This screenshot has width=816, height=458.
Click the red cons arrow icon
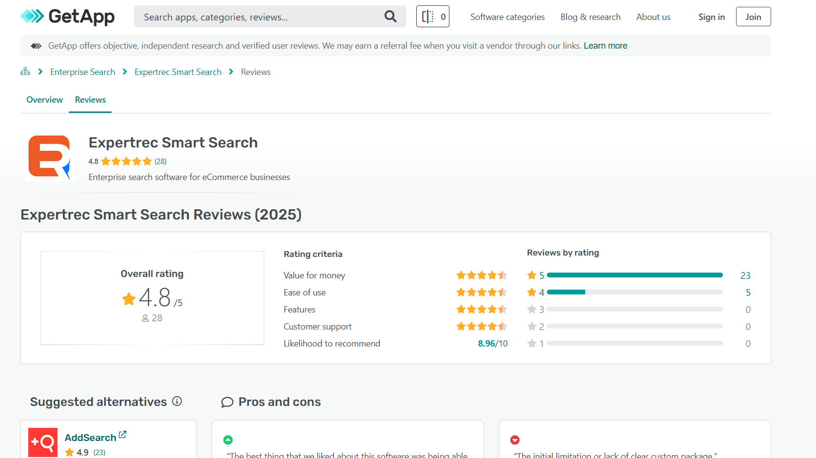point(515,440)
